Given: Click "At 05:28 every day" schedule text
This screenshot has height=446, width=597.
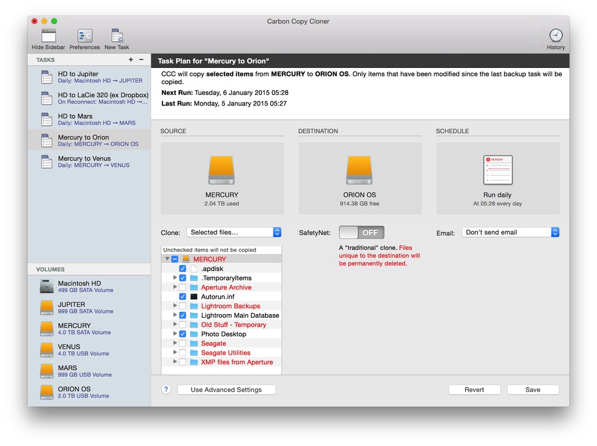Looking at the screenshot, I should [x=498, y=204].
